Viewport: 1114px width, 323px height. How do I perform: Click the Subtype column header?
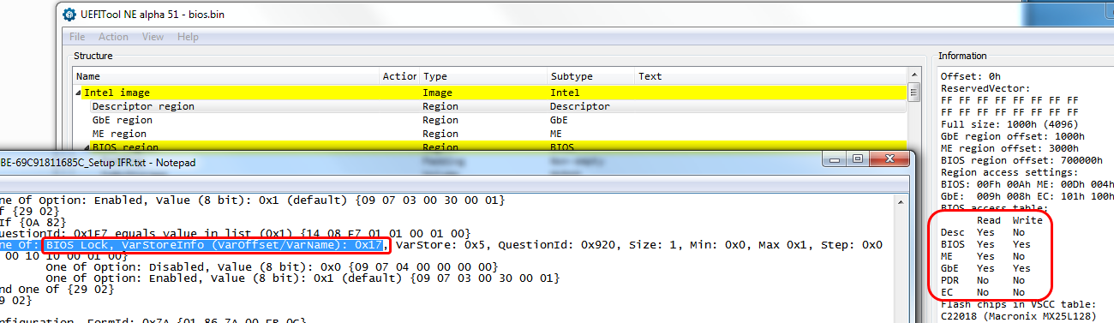(x=591, y=76)
